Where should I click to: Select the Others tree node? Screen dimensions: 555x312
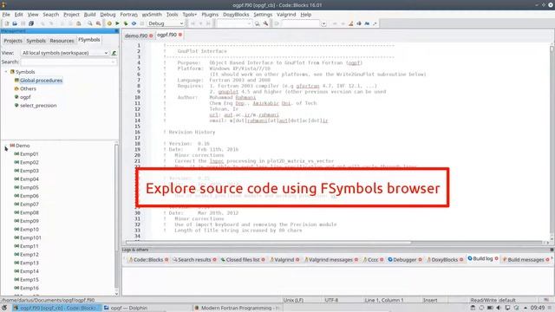pyautogui.click(x=28, y=88)
